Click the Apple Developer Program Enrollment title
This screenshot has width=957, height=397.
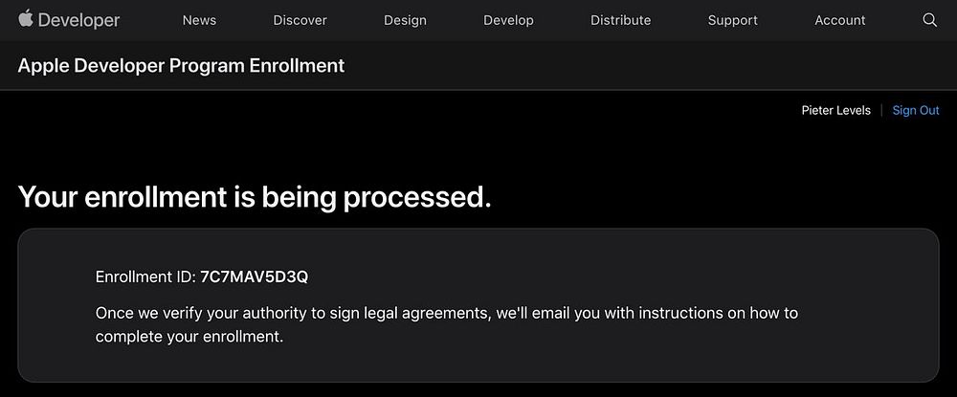[181, 66]
